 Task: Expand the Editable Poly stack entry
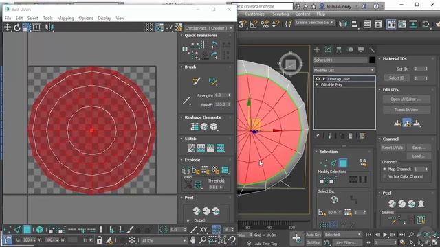coord(318,84)
